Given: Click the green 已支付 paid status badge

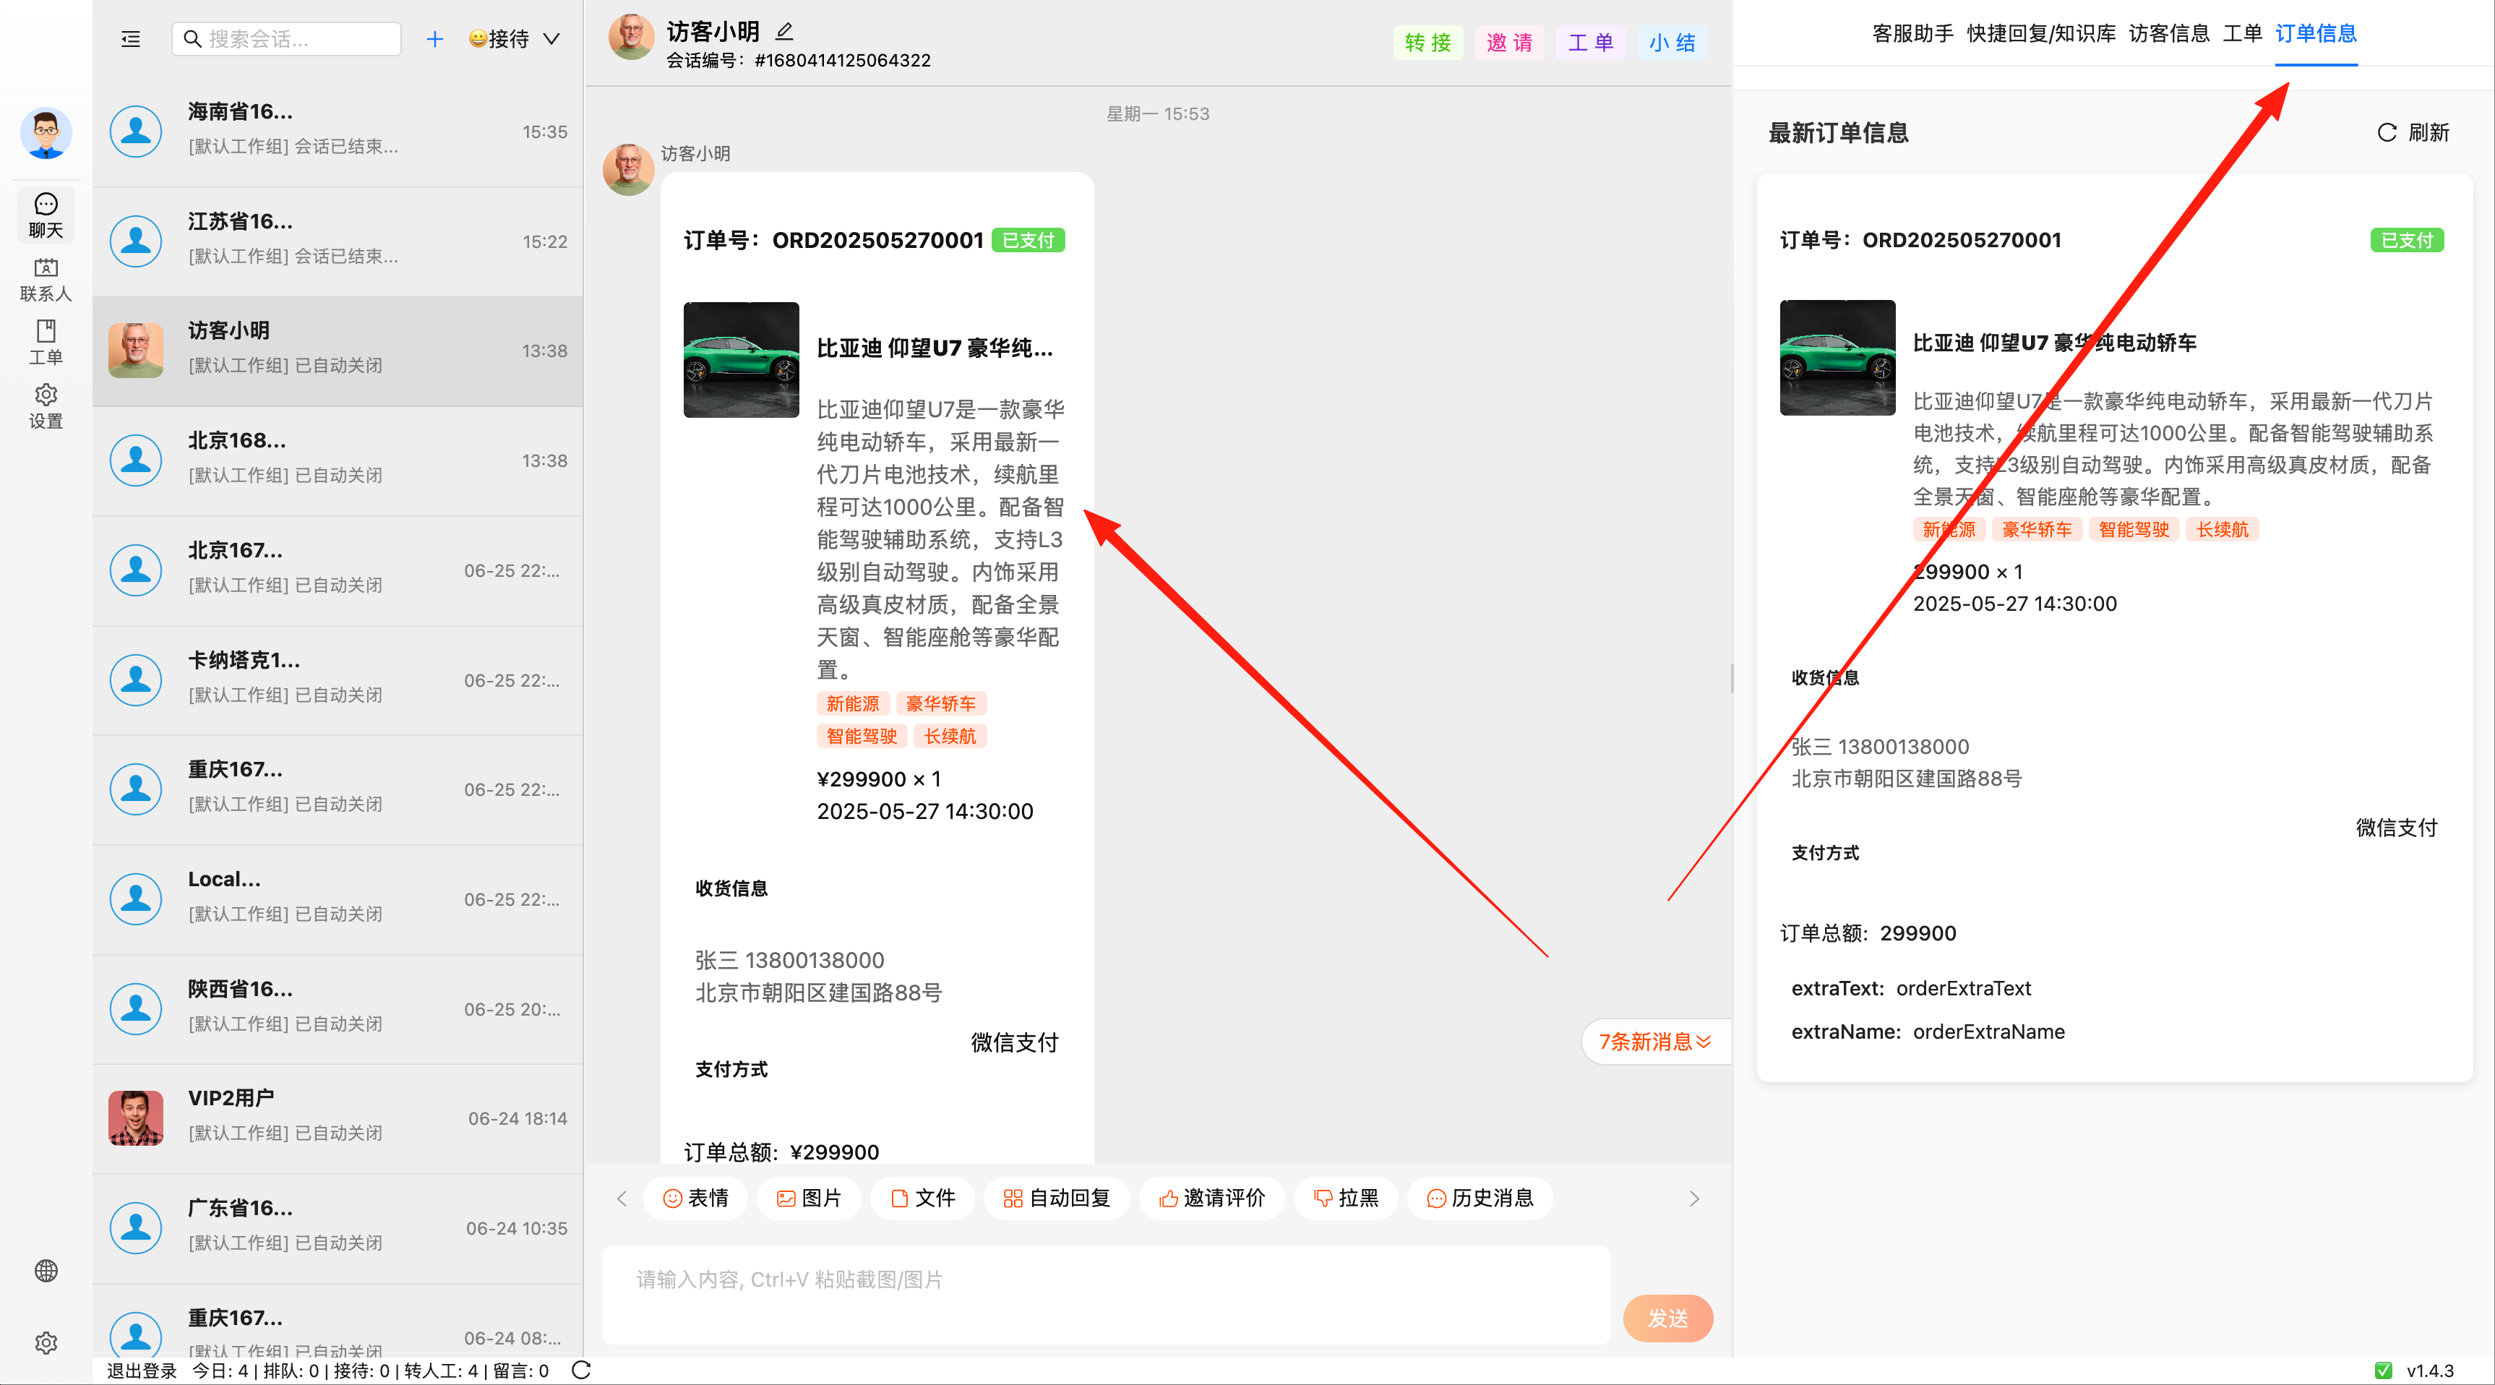Looking at the screenshot, I should [x=1028, y=240].
